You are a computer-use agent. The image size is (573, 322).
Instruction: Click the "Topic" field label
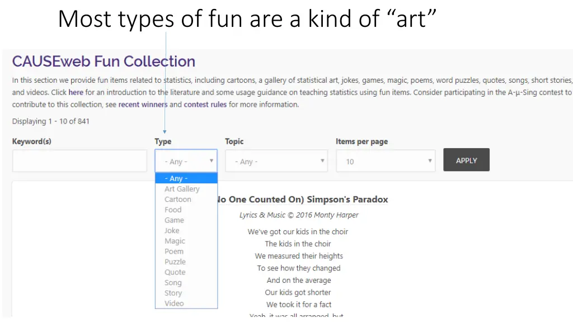(x=234, y=141)
